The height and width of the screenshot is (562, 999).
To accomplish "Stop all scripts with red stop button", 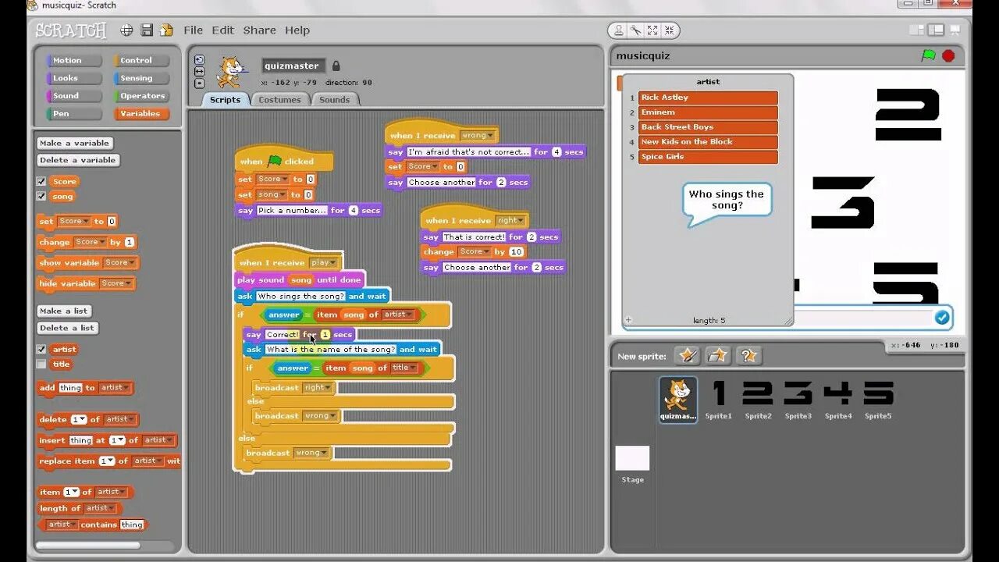I will (948, 55).
